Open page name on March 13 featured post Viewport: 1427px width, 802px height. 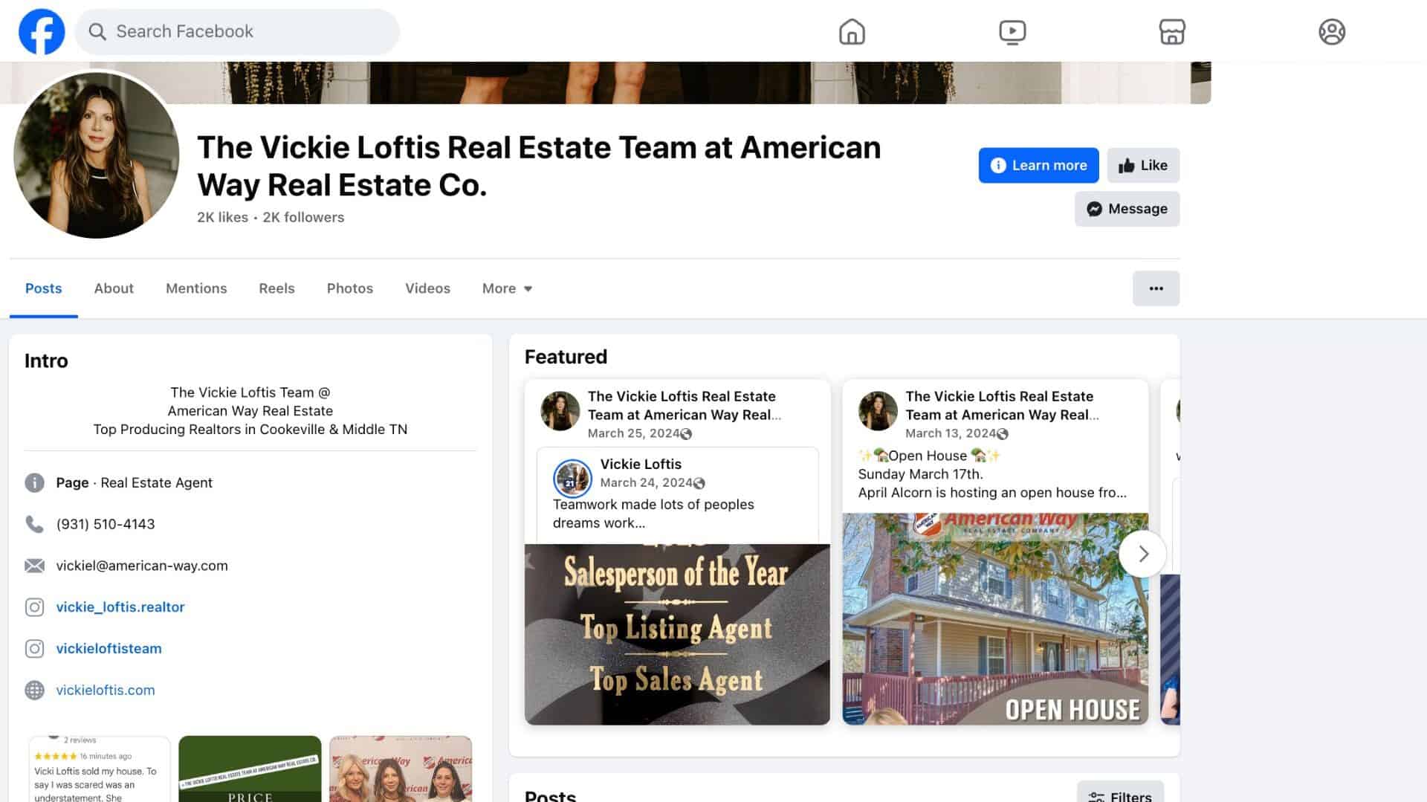(x=1002, y=406)
